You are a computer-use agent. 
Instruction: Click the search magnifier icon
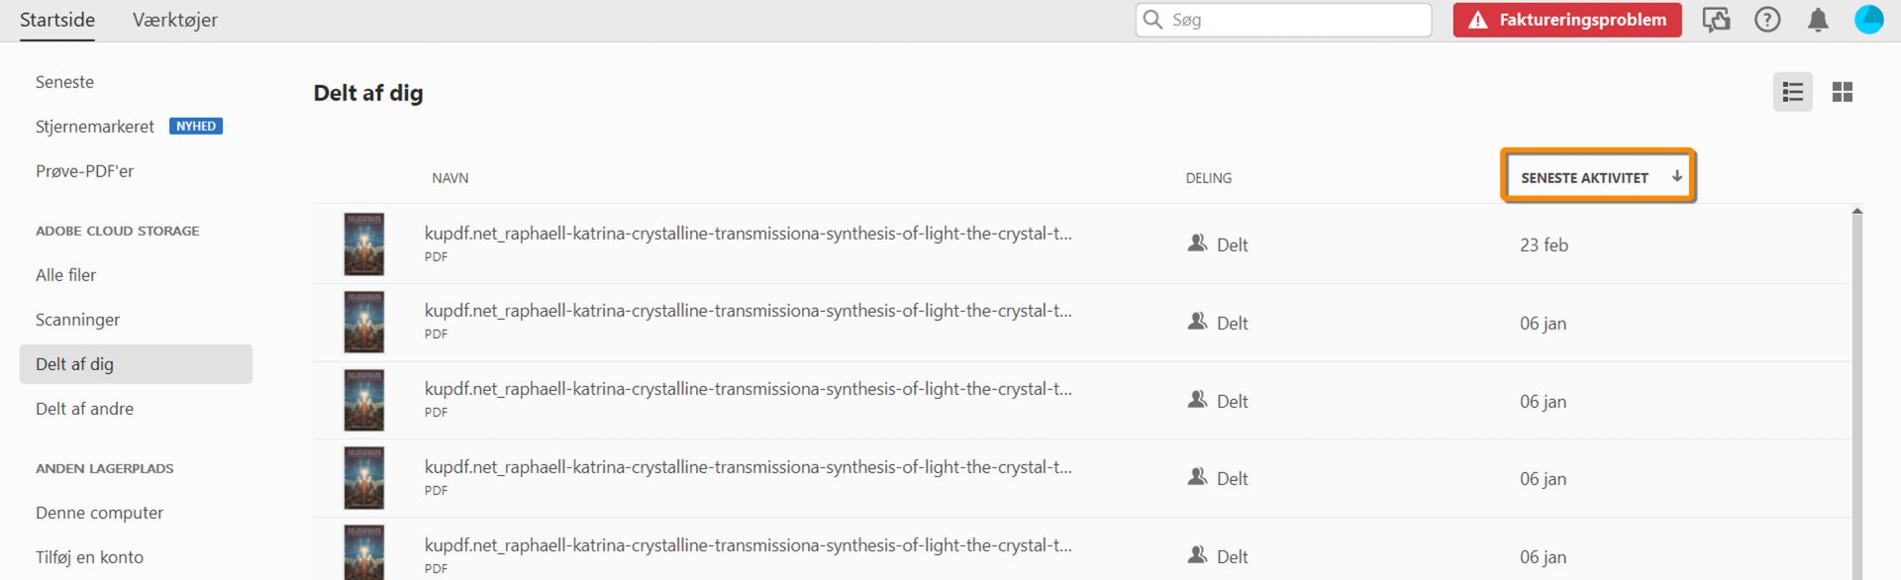click(x=1152, y=20)
